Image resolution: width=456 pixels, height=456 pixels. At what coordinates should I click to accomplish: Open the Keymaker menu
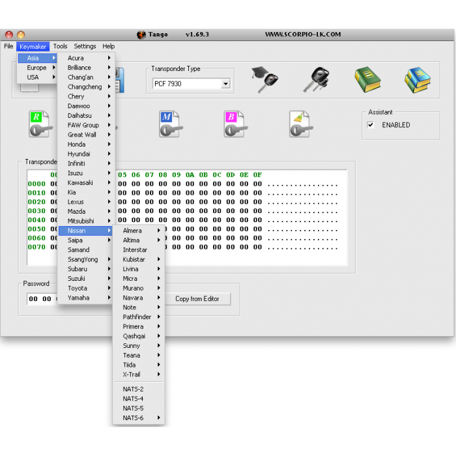coord(33,46)
